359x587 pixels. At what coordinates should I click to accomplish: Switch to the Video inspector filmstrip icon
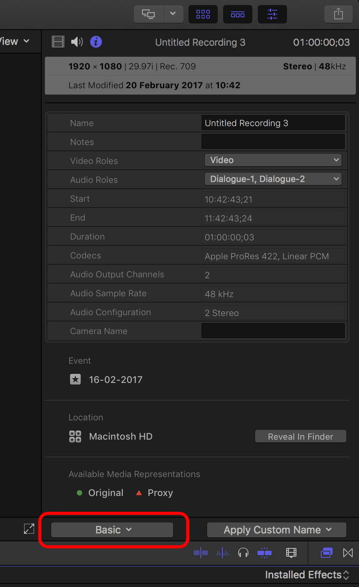(x=58, y=42)
